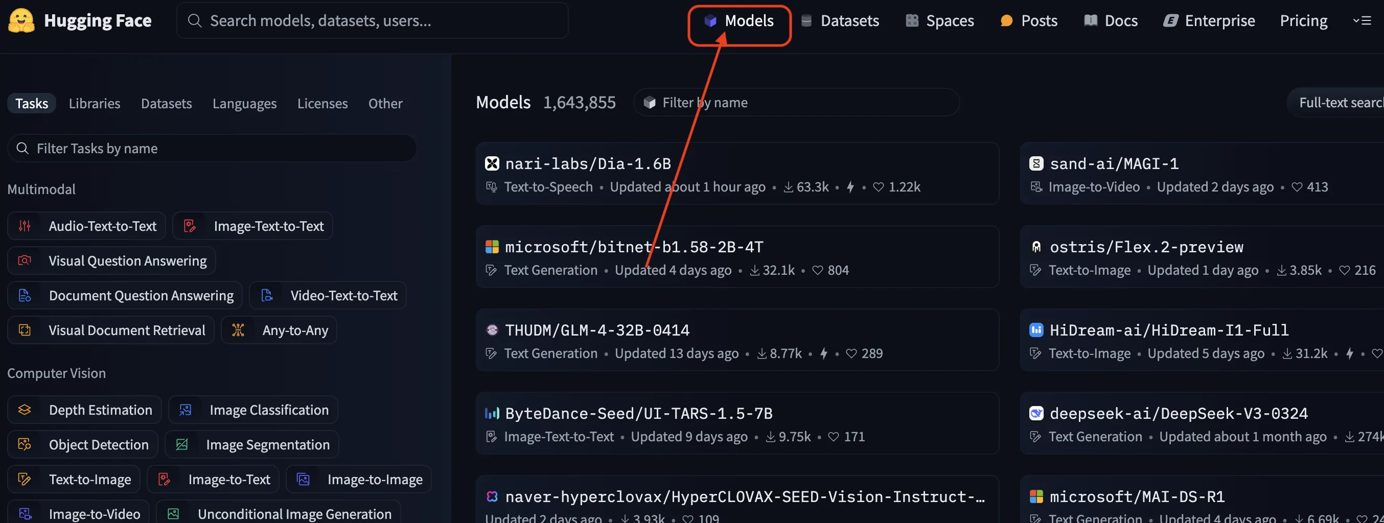Select the Image-to-Image task filter
Screen dimensions: 1384x523
359,479
